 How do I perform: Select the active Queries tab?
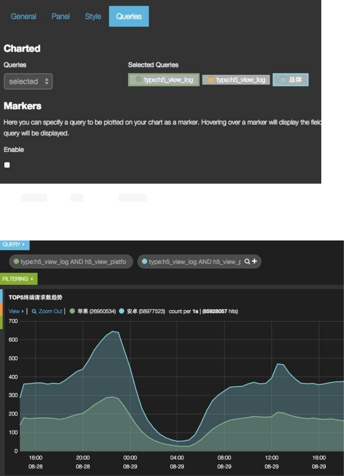coord(129,16)
